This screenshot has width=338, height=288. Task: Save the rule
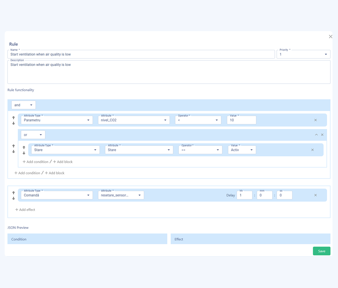point(321,251)
